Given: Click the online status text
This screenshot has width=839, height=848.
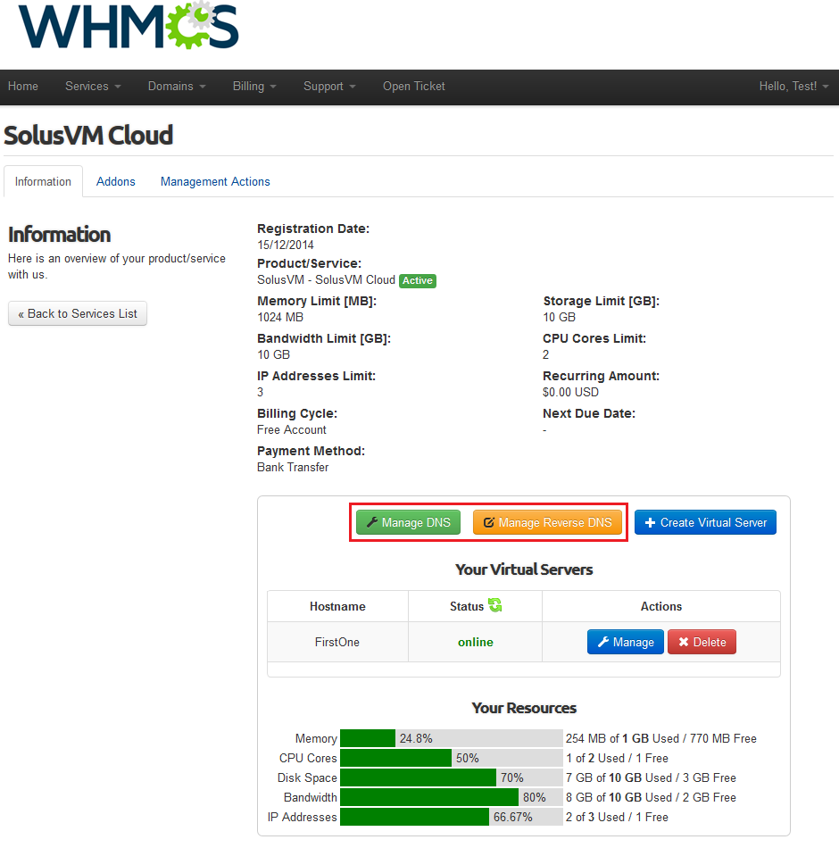Looking at the screenshot, I should coord(476,642).
